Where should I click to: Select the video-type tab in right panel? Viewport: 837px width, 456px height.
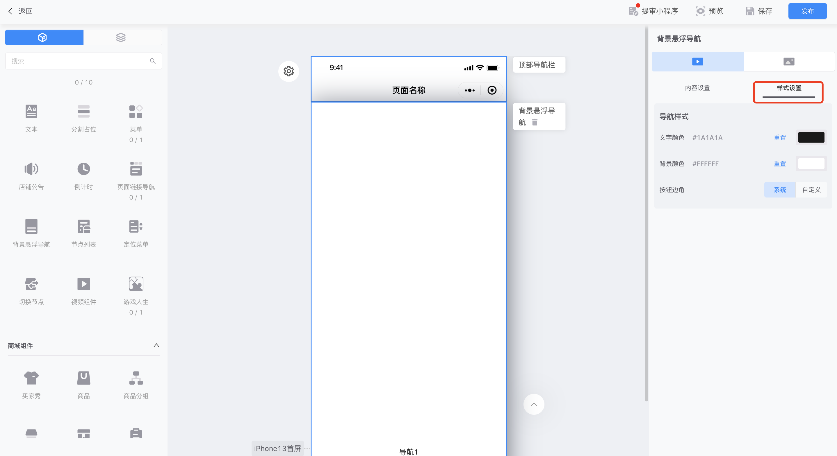click(x=697, y=61)
